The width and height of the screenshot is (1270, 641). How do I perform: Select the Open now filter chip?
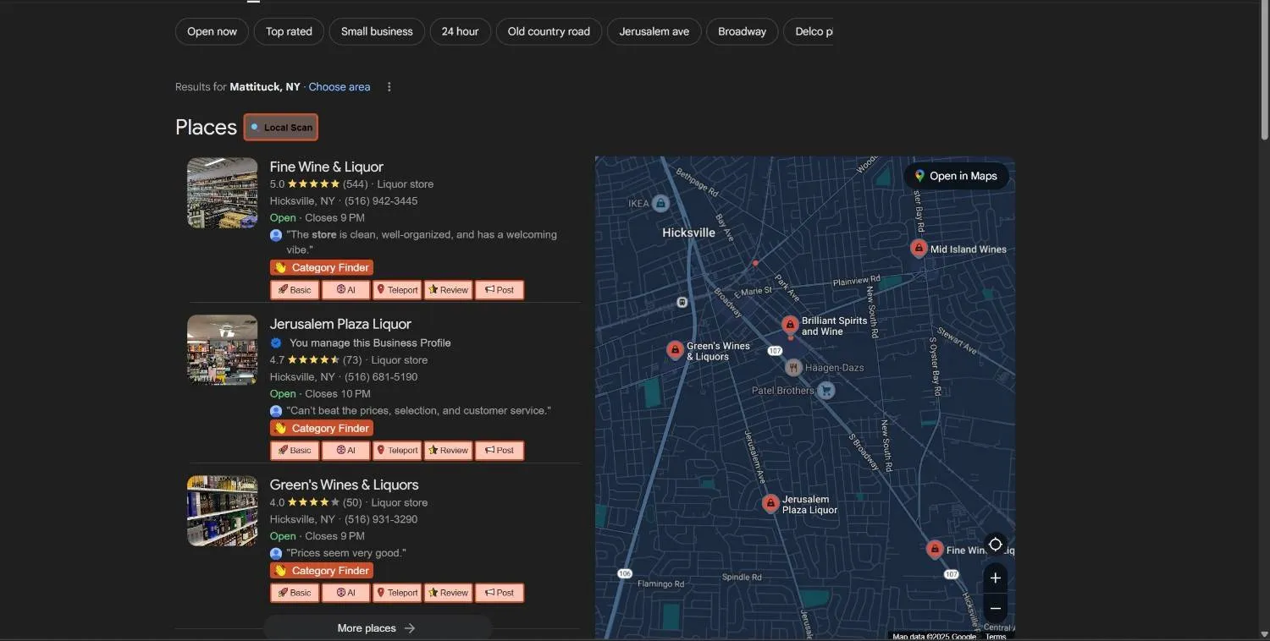[x=212, y=31]
